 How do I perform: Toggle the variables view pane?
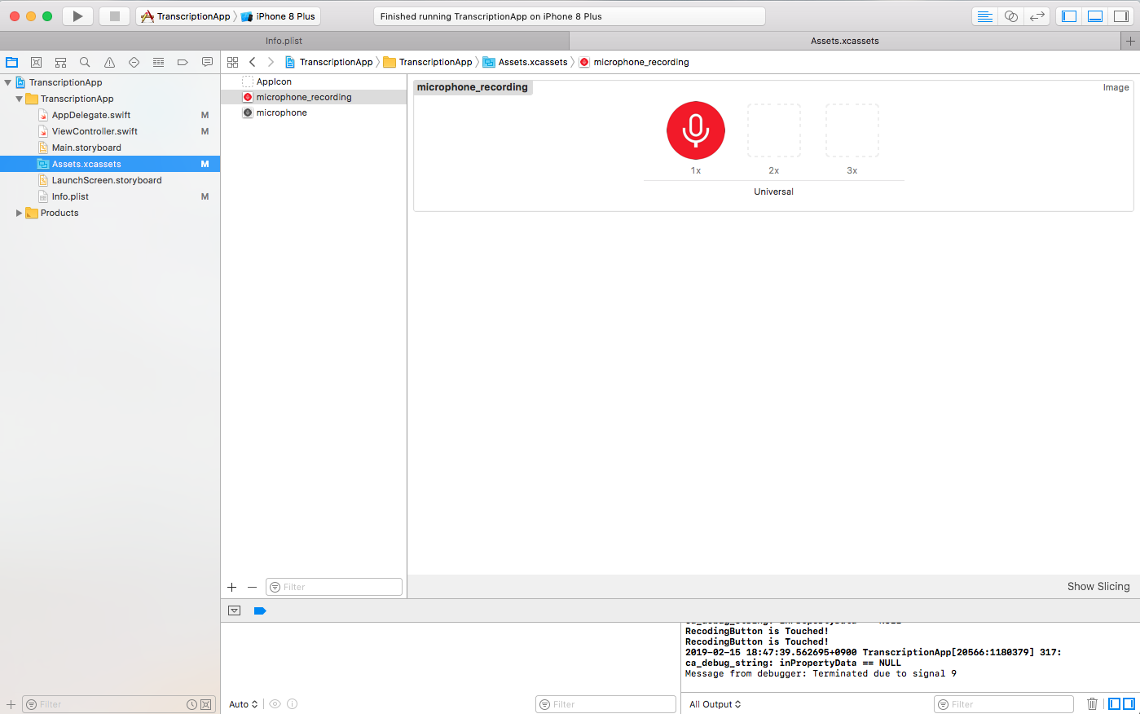click(1115, 704)
